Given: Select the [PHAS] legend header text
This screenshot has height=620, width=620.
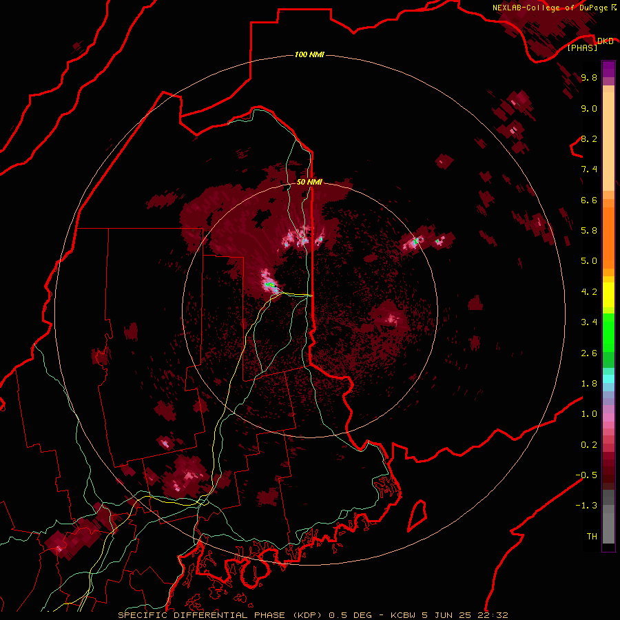Looking at the screenshot, I should [582, 48].
